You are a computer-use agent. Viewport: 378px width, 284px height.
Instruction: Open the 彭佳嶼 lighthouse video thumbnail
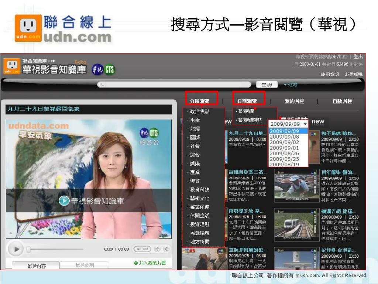coord(297,258)
